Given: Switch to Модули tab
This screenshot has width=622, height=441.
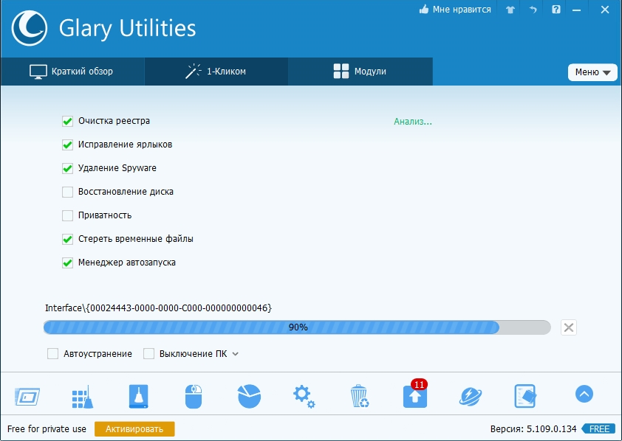Looking at the screenshot, I should (x=360, y=72).
